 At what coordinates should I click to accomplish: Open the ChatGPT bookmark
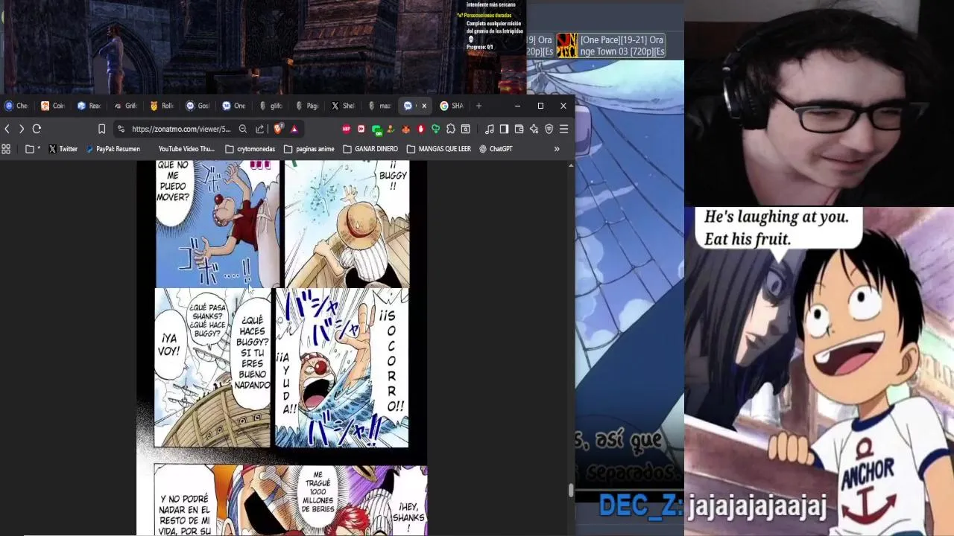click(x=496, y=149)
